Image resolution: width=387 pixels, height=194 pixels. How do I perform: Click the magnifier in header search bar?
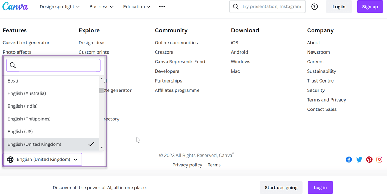click(x=236, y=7)
